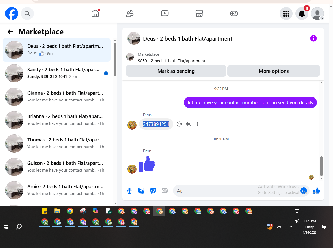Image resolution: width=333 pixels, height=248 pixels.
Task: Open the Facebook search icon
Action: (27, 14)
